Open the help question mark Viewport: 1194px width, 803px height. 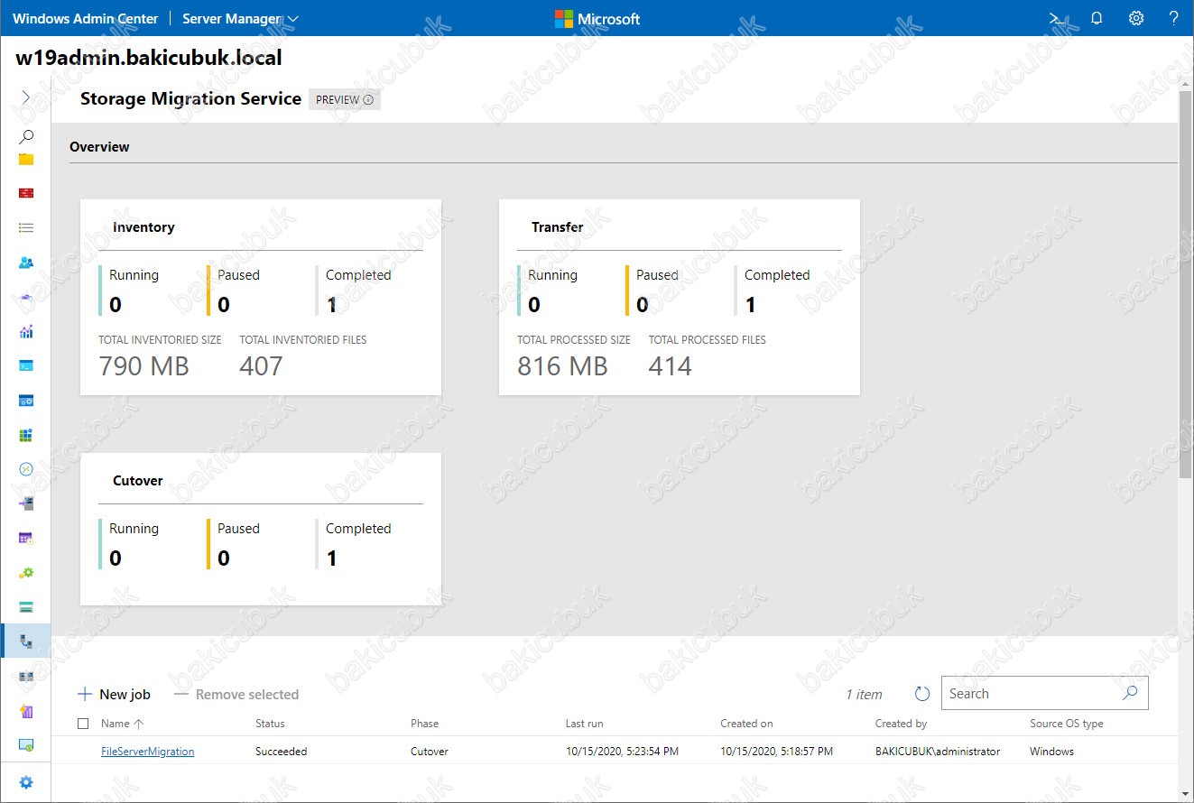tap(1174, 18)
